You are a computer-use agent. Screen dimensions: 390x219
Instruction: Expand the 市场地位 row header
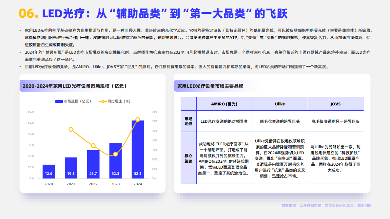(x=188, y=121)
